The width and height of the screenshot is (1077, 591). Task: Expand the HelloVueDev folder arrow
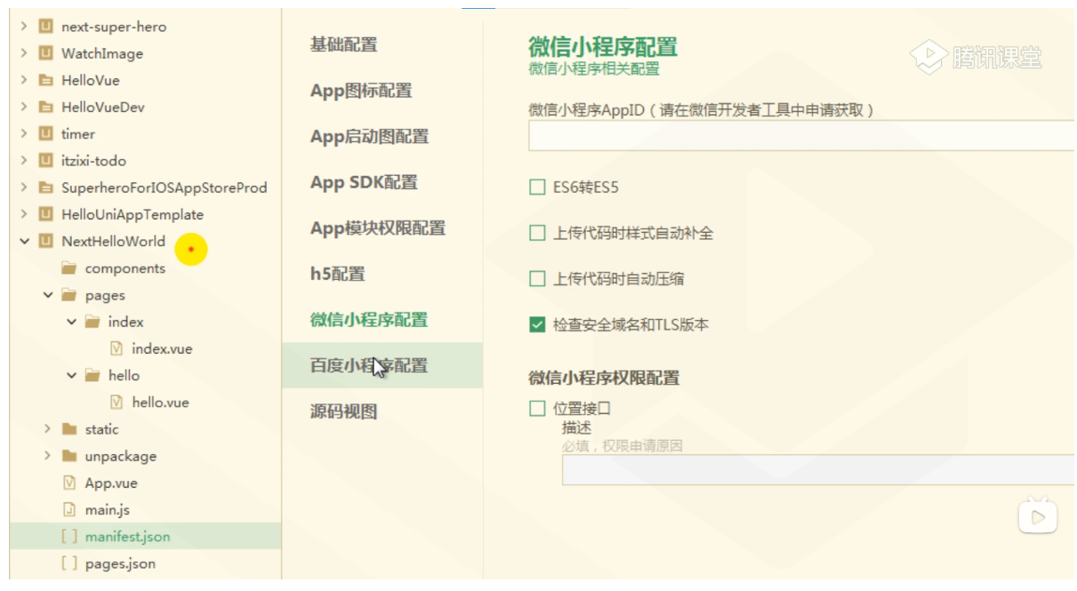[x=24, y=107]
